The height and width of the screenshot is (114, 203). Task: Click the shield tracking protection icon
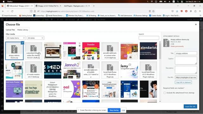coord(31,11)
